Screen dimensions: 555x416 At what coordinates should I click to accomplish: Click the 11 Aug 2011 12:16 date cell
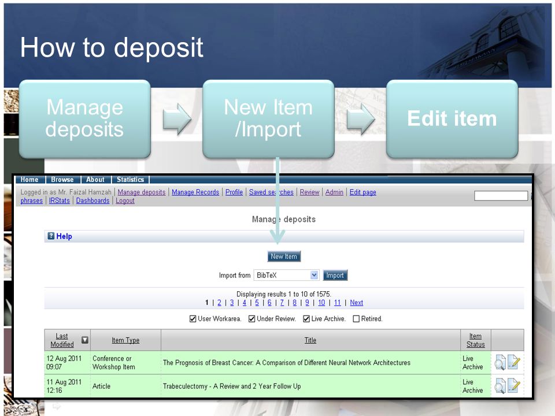point(67,386)
